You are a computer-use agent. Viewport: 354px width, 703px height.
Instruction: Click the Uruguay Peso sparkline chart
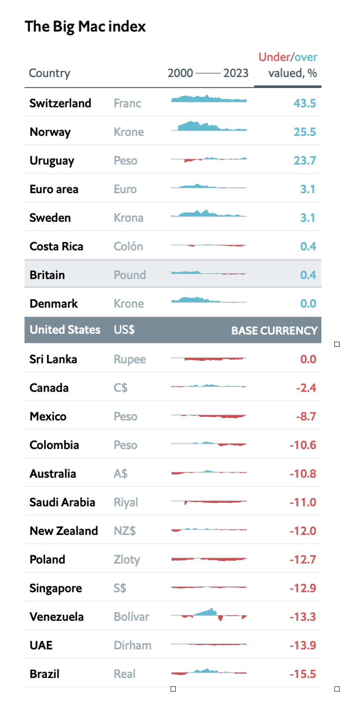[208, 159]
